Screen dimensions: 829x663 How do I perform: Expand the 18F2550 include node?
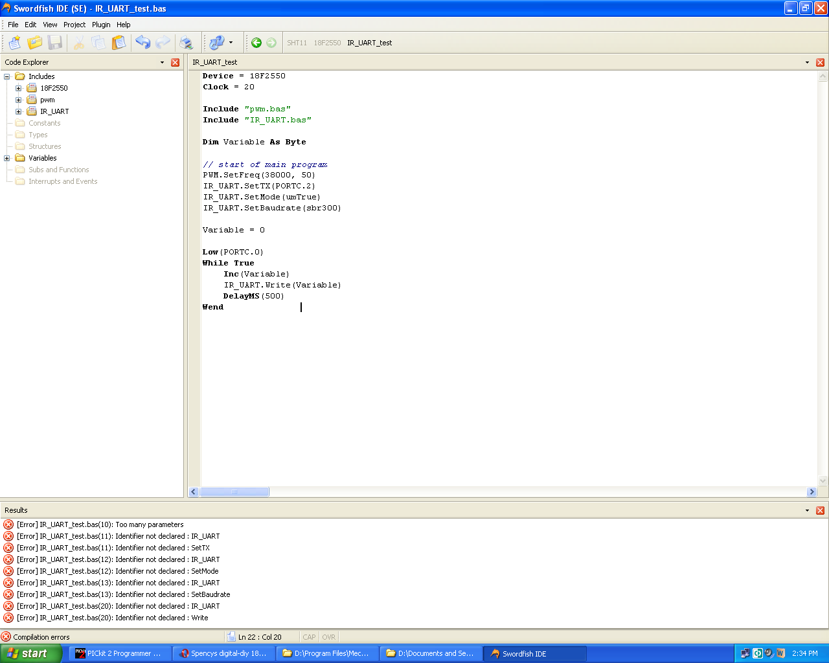pos(19,88)
